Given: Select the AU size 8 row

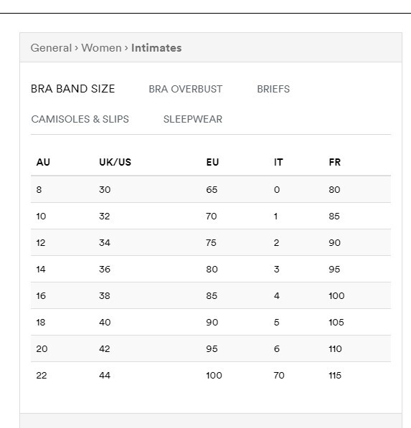Looking at the screenshot, I should (x=211, y=189).
